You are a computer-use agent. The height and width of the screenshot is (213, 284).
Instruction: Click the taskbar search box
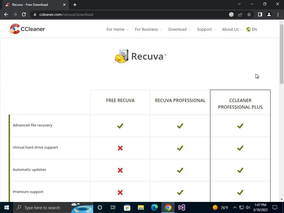[x=53, y=207]
